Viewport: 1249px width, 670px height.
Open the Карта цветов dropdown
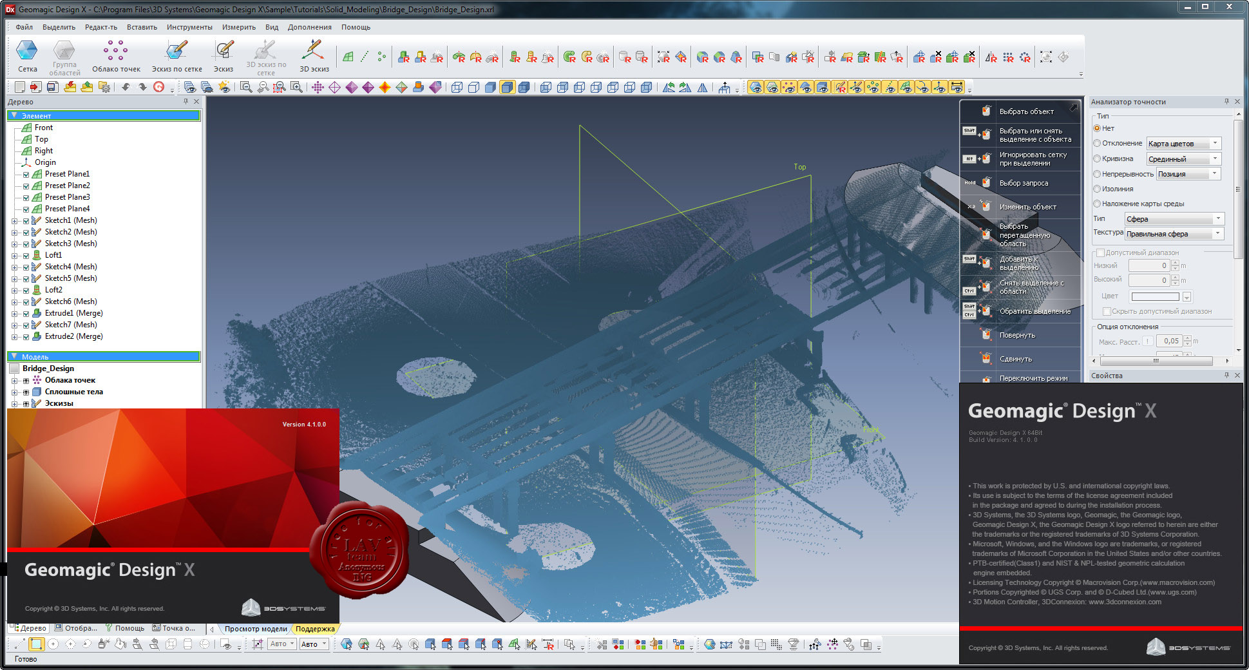click(1183, 144)
